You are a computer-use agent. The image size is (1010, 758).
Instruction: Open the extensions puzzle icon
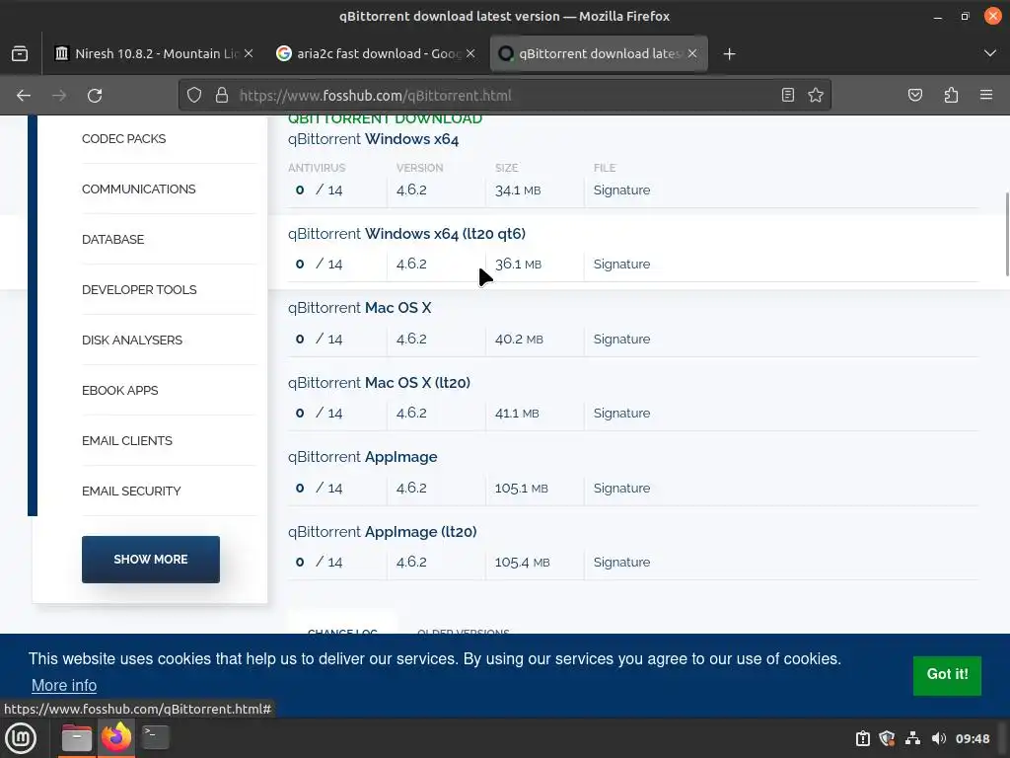(951, 96)
